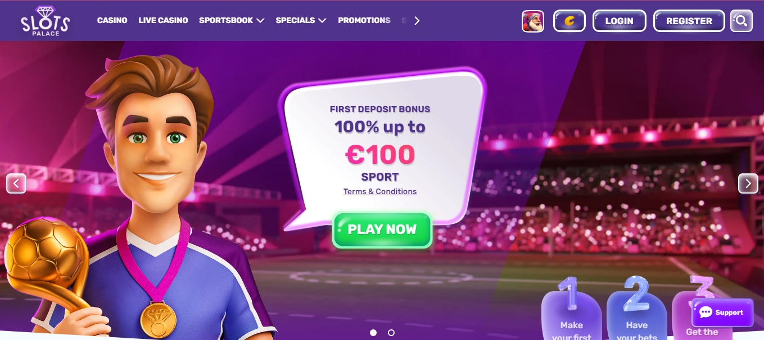Open the Santa avatar icon

point(533,21)
